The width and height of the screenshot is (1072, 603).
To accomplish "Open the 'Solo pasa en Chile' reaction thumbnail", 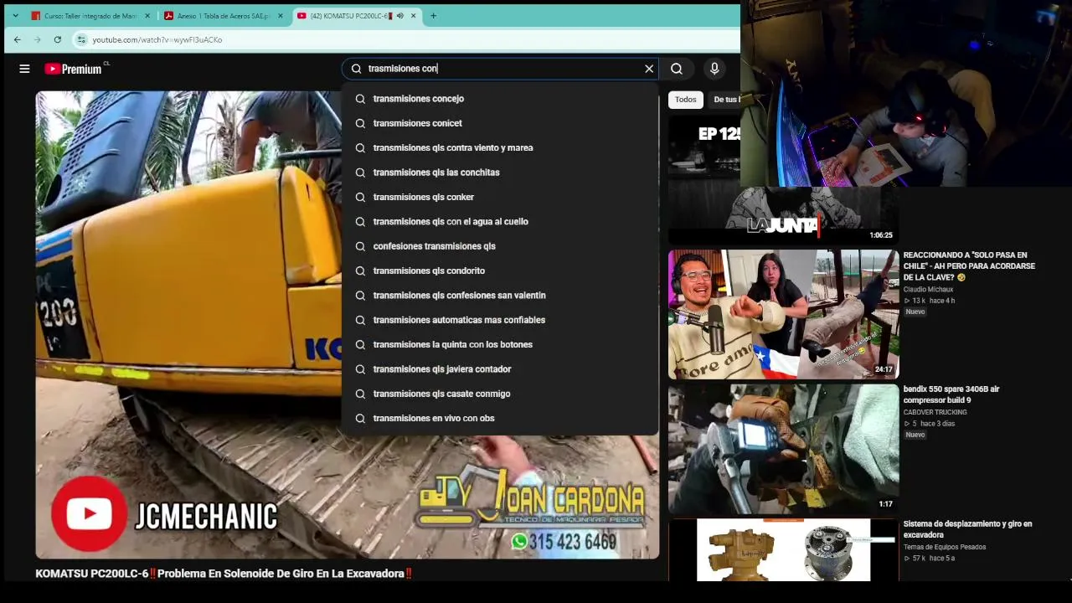I will tap(783, 314).
